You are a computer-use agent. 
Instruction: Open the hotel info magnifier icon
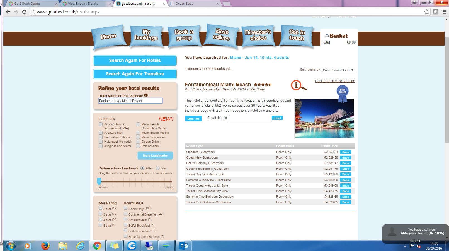tap(298, 85)
